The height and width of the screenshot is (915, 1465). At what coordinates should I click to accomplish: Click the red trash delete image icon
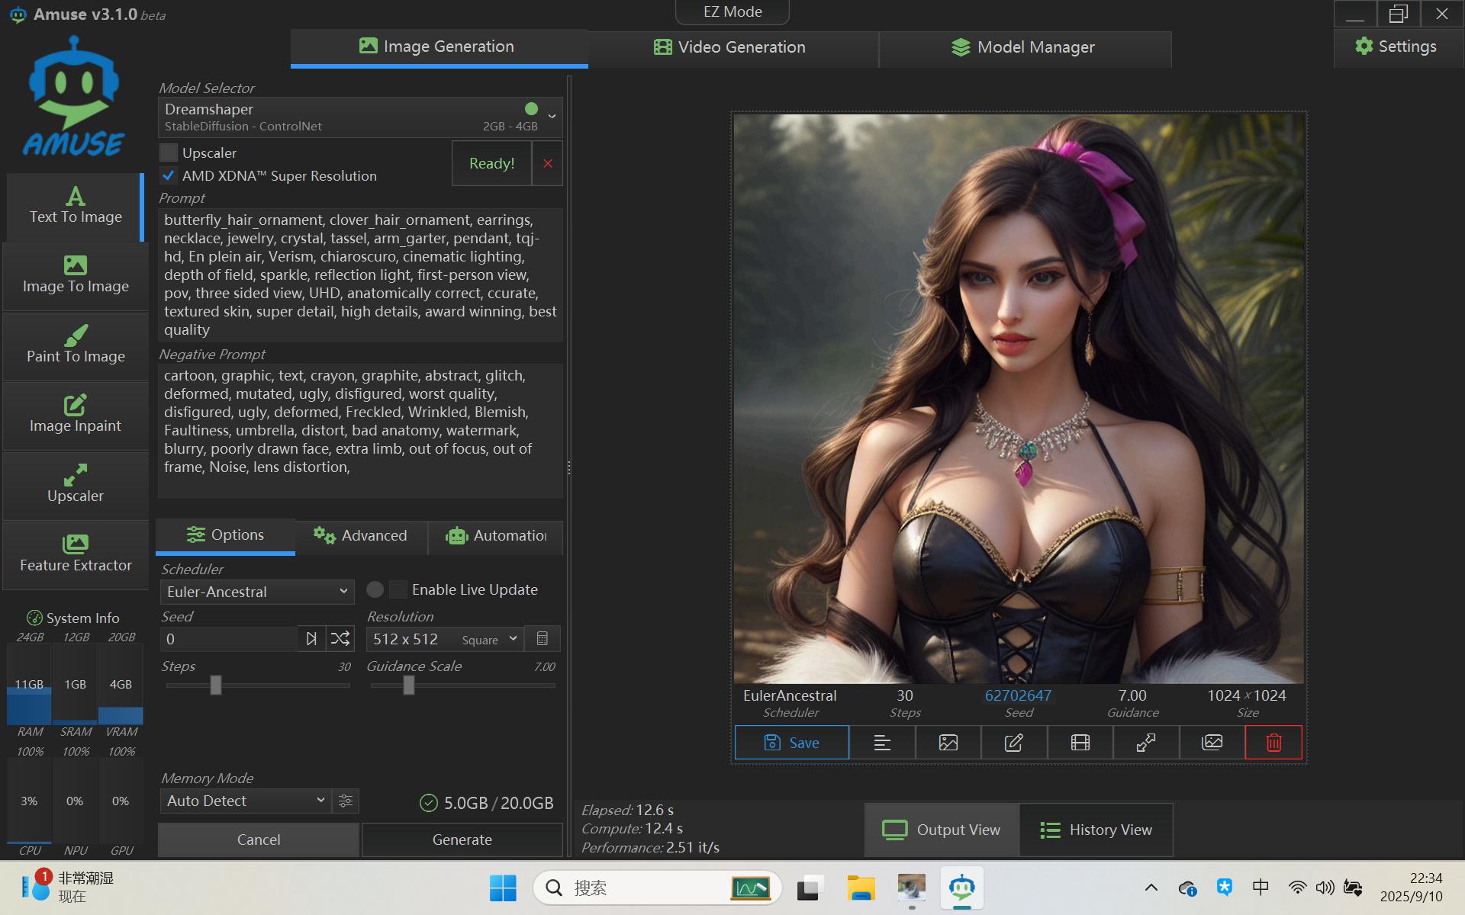coord(1273,743)
